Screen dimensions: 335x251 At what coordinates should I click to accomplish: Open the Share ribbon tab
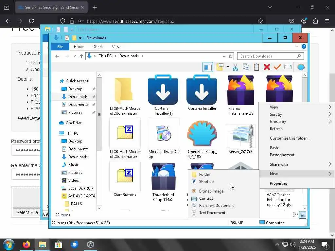98,47
